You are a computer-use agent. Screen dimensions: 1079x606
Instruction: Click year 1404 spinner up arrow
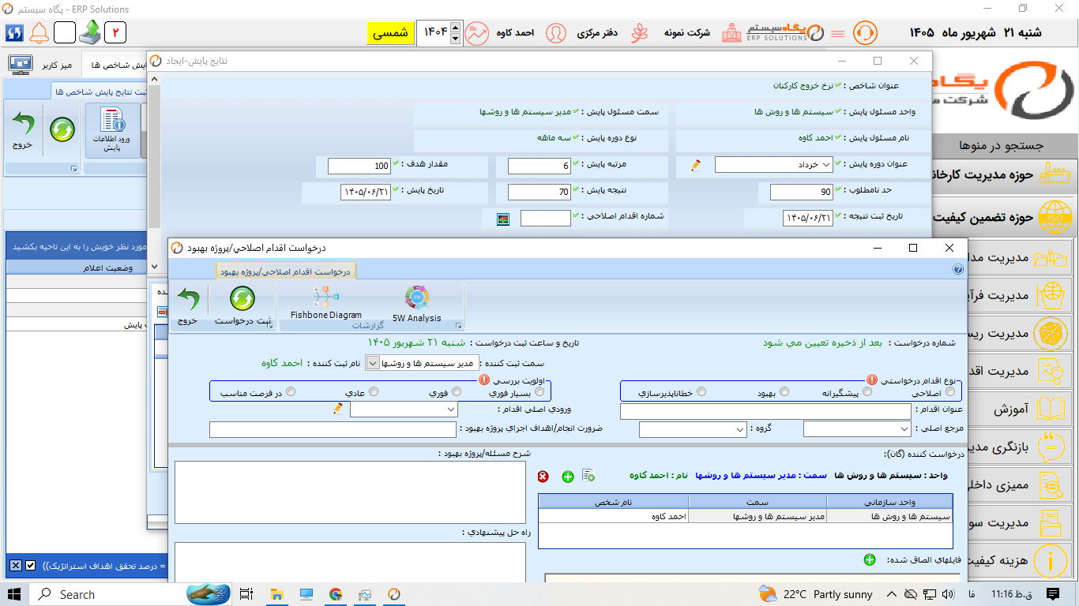click(456, 28)
